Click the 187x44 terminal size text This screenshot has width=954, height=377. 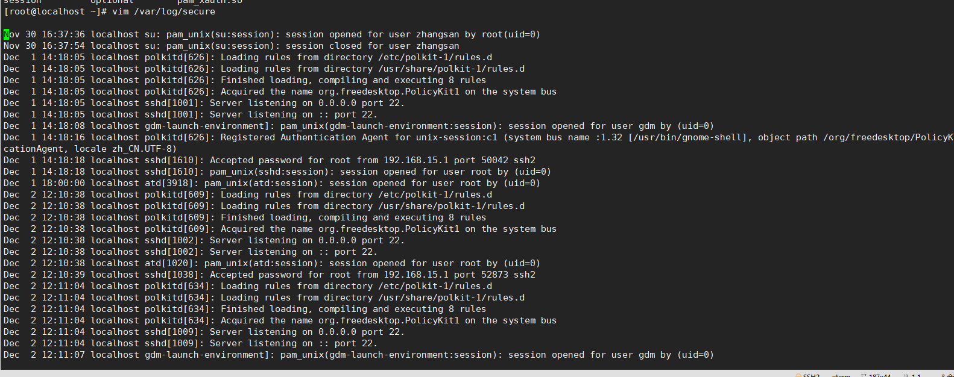click(x=880, y=375)
